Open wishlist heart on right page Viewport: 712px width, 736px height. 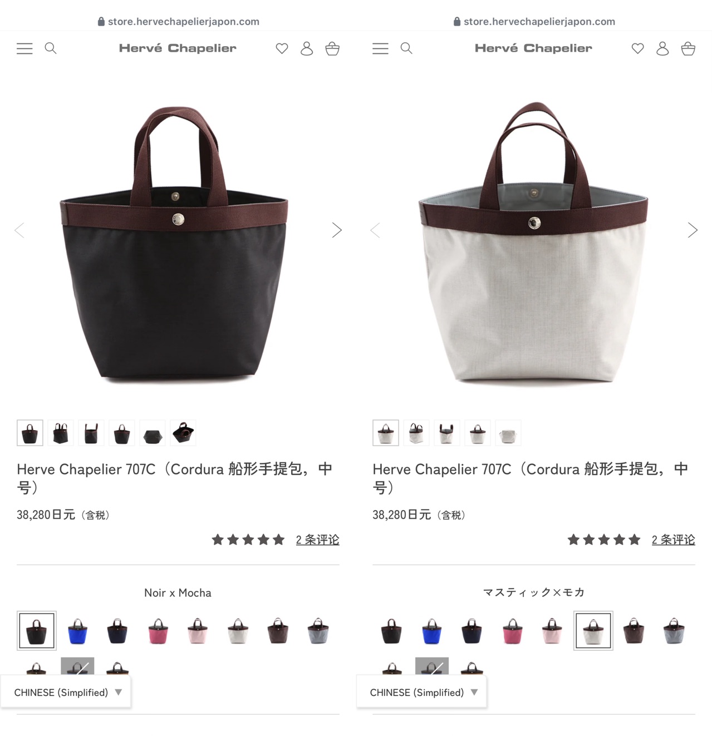click(638, 48)
